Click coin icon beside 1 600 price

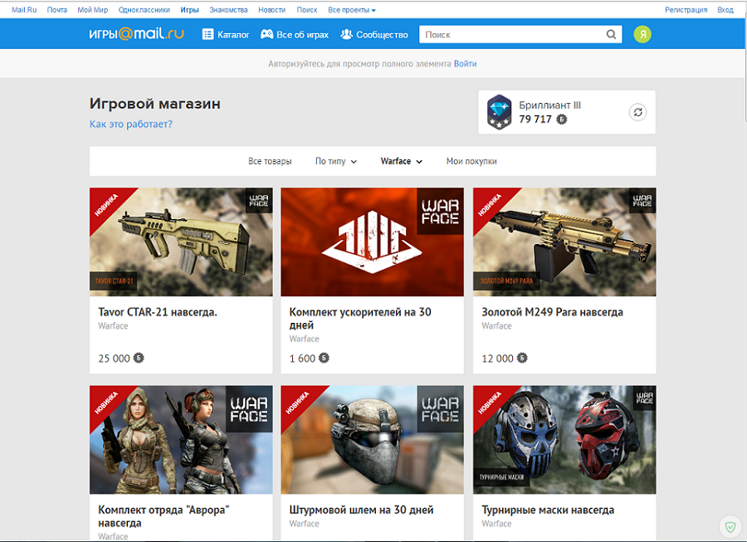point(324,358)
